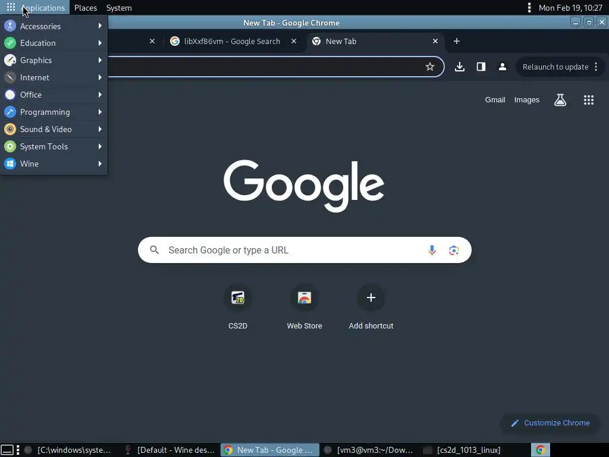Screen dimensions: 609x457
Task: Switch to vm3@vm3 terminal taskbar window
Action: click(369, 450)
